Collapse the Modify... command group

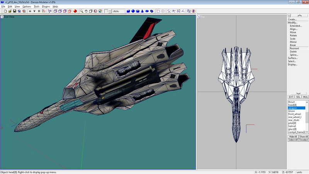pyautogui.click(x=293, y=23)
